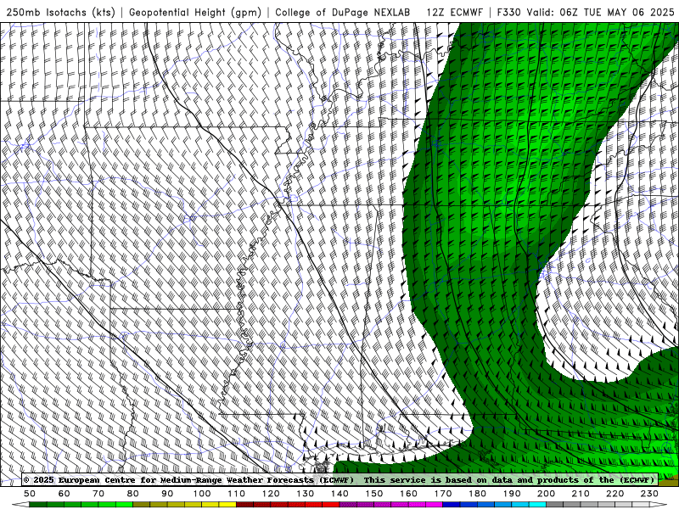Click the 230 label on the color scale
This screenshot has height=509, width=679.
[x=649, y=494]
